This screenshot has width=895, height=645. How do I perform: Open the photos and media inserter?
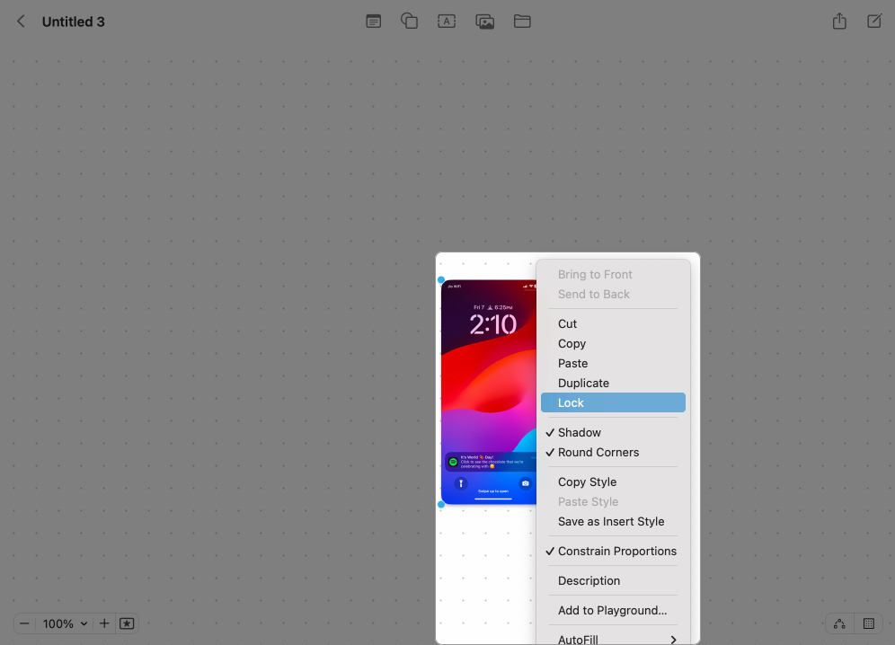tap(485, 22)
